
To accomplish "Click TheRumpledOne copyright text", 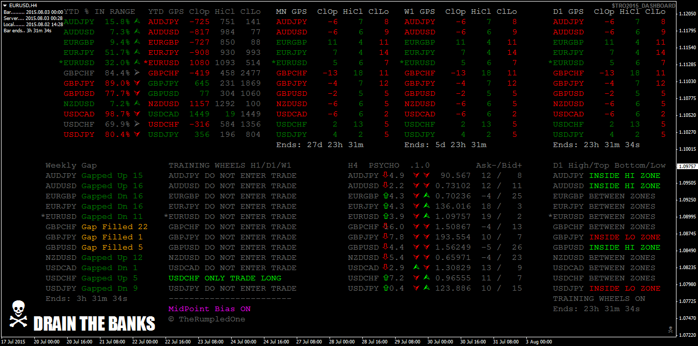I will [207, 319].
